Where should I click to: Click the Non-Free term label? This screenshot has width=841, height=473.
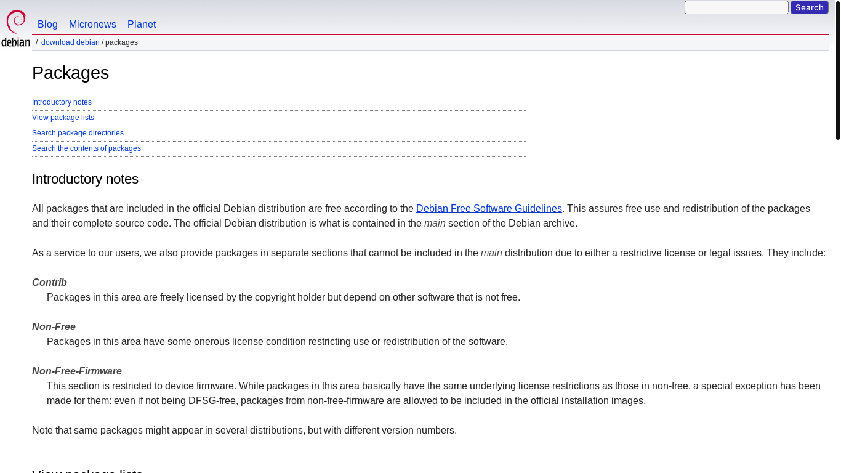coord(54,327)
